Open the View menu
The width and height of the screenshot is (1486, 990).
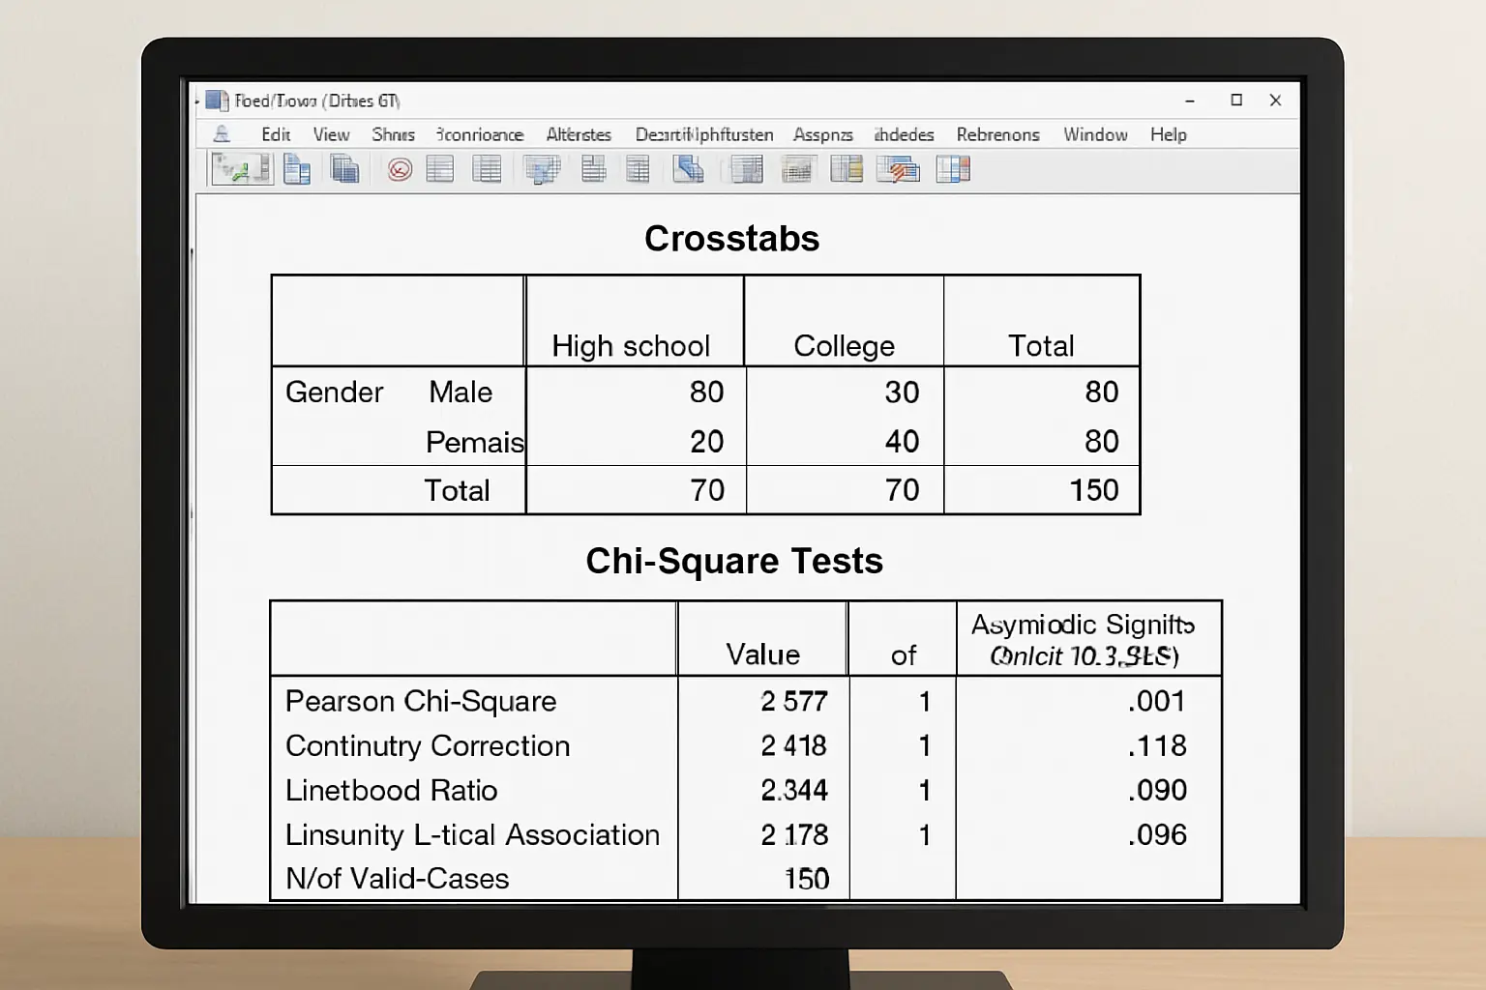[x=331, y=134]
